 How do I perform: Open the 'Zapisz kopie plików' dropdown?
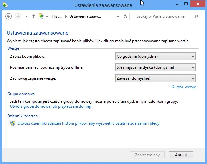(x=155, y=56)
